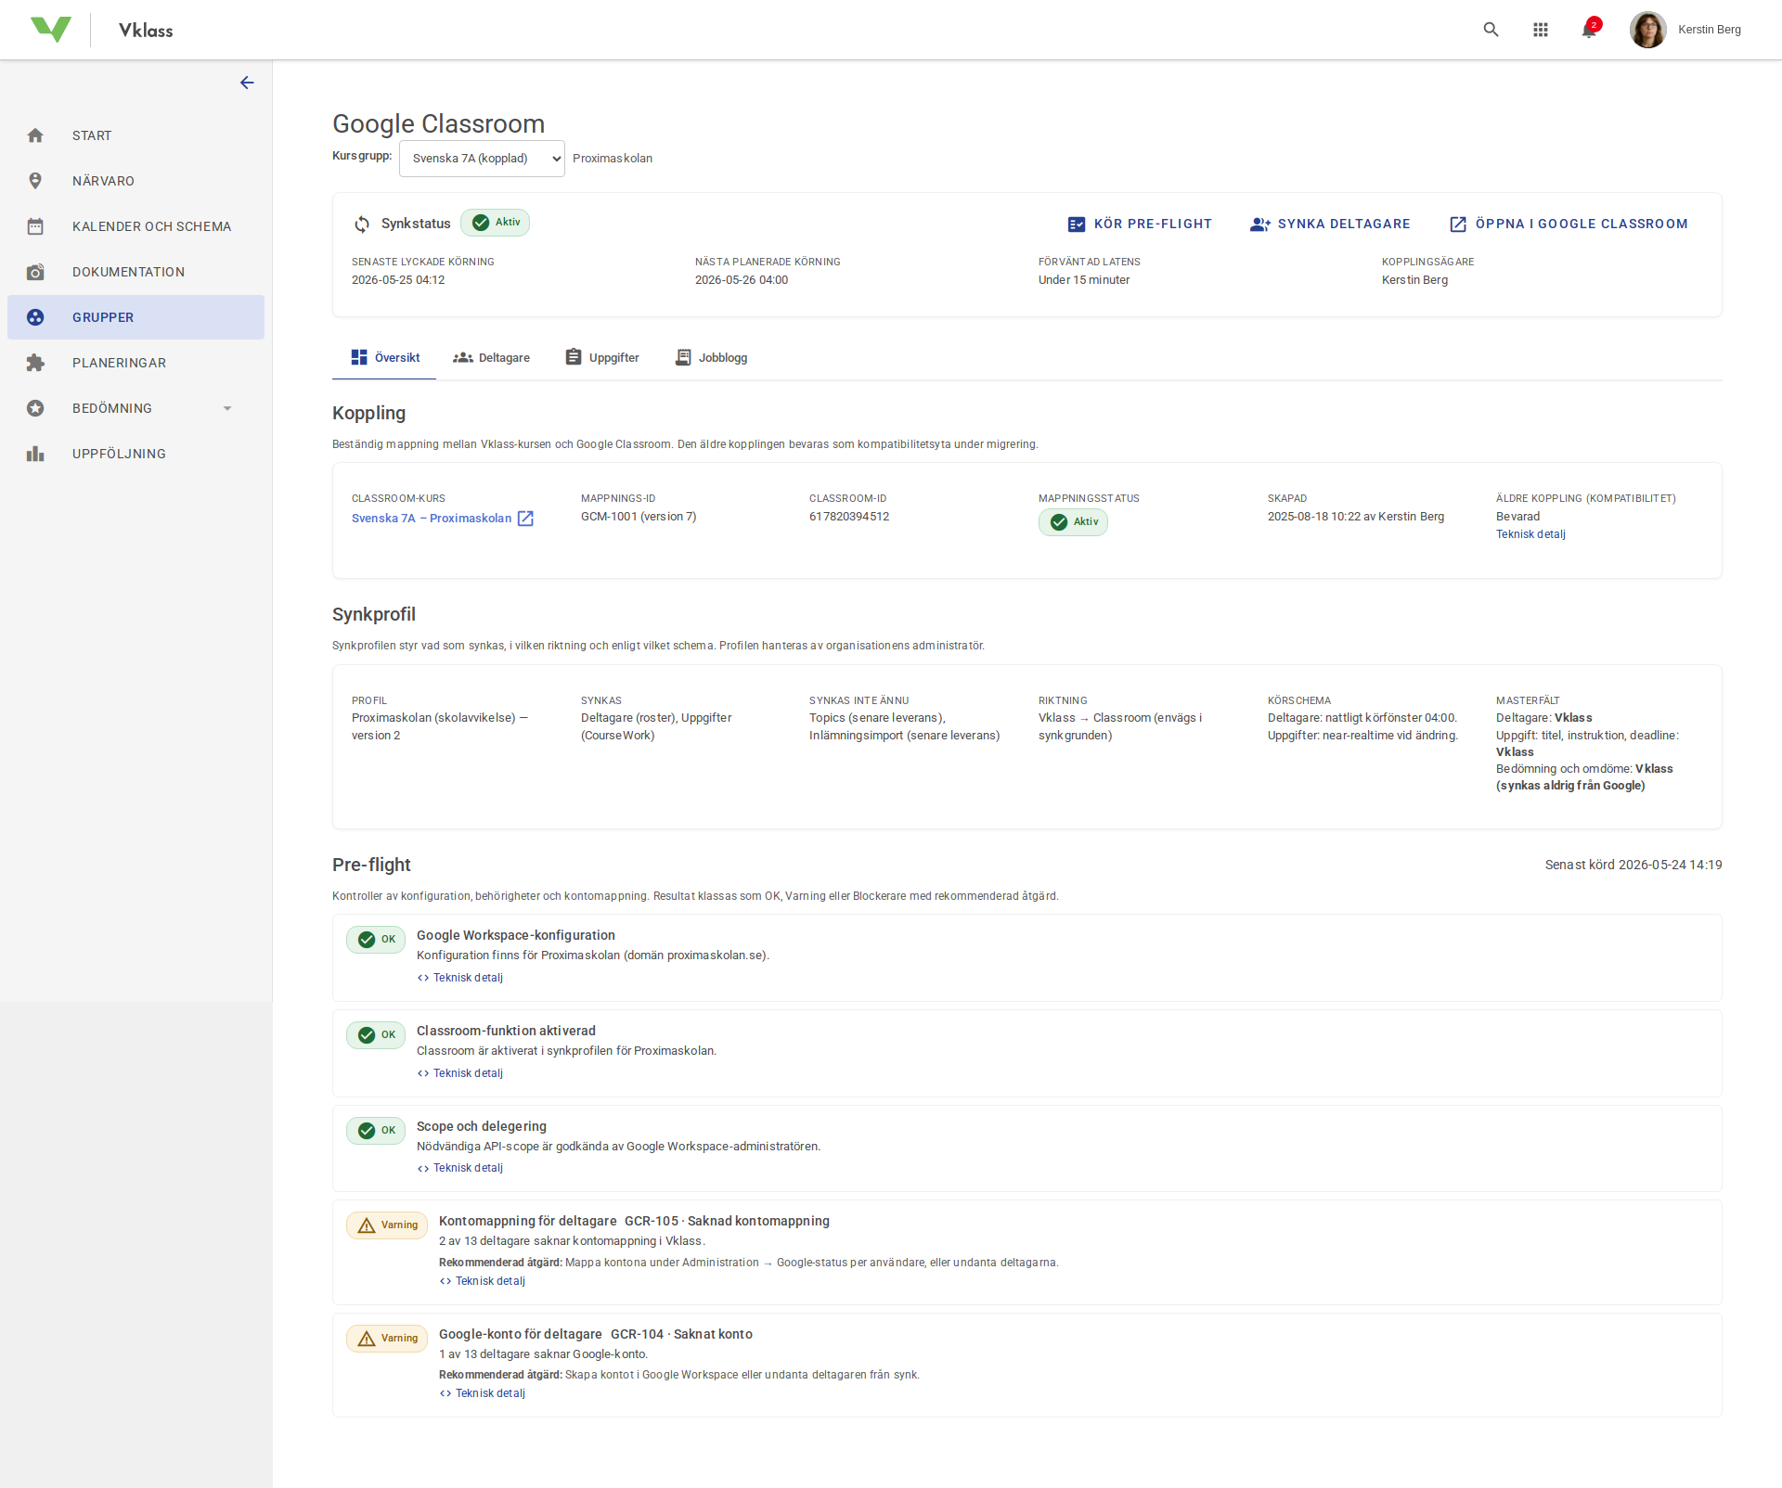The image size is (1782, 1488).
Task: Switch to the Översikt tab
Action: [384, 357]
